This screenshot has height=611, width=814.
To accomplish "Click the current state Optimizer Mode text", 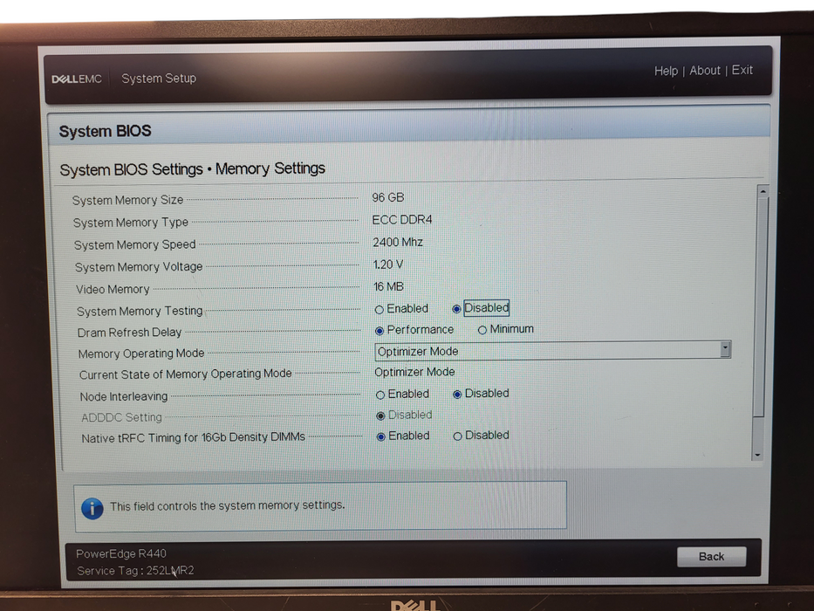I will pyautogui.click(x=414, y=372).
